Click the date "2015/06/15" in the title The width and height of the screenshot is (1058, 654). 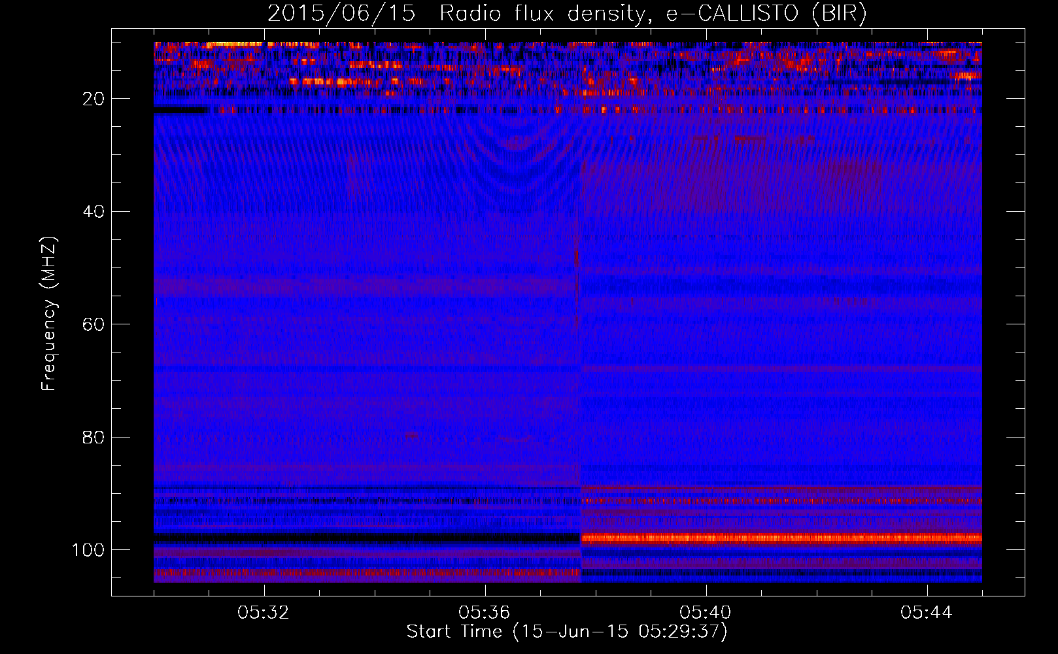click(341, 14)
